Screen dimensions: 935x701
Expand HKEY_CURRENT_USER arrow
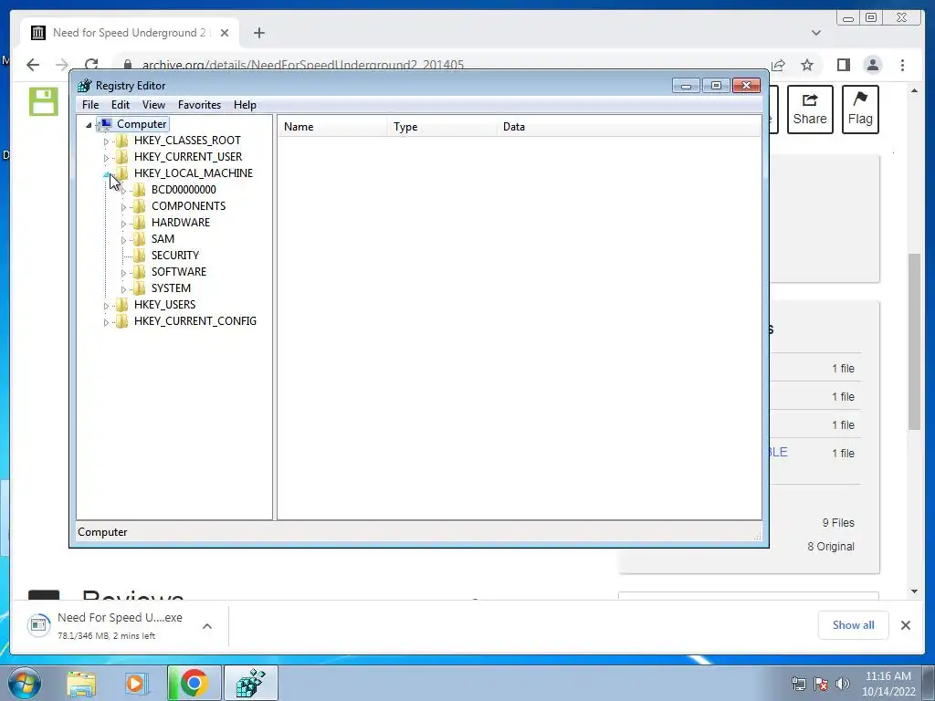tap(106, 158)
